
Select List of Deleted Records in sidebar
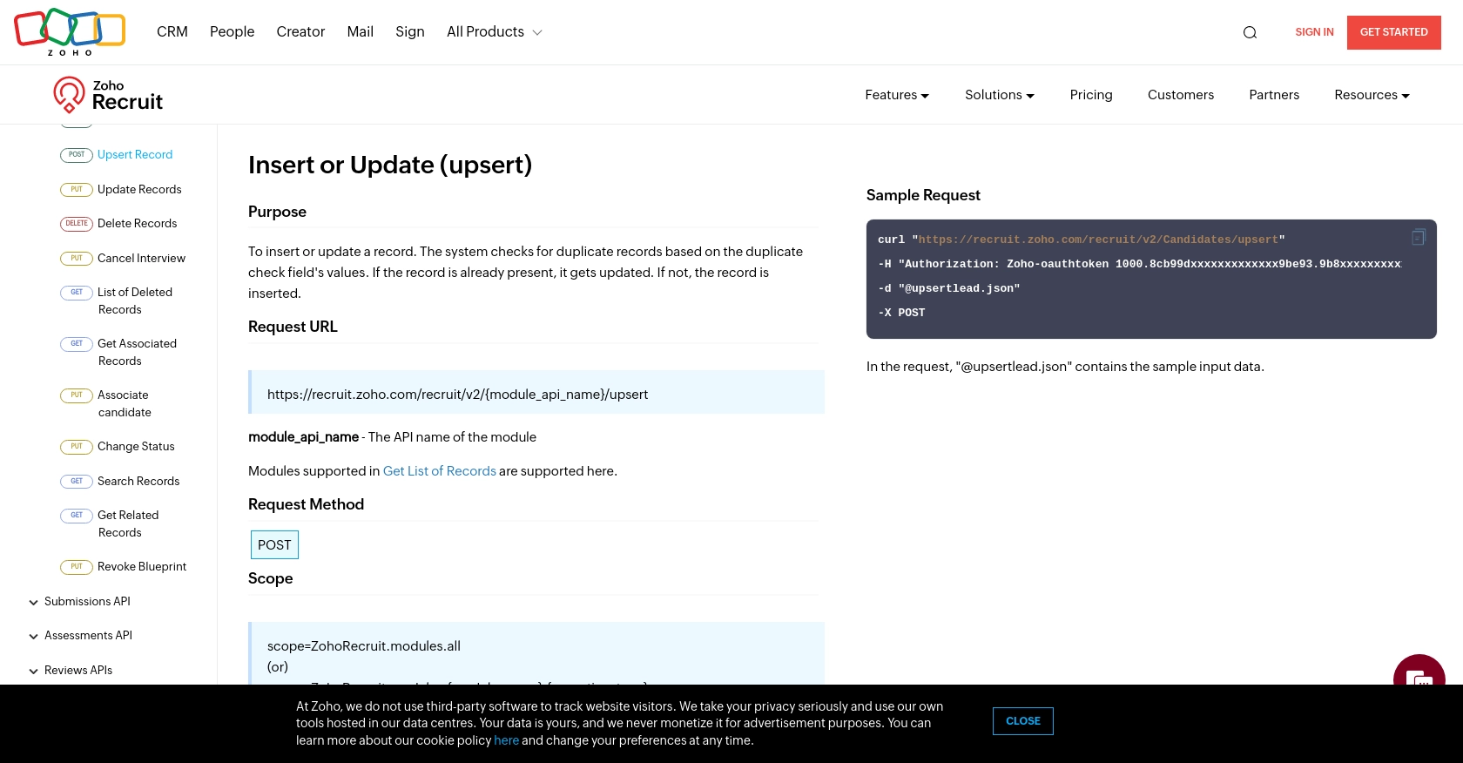tap(135, 301)
